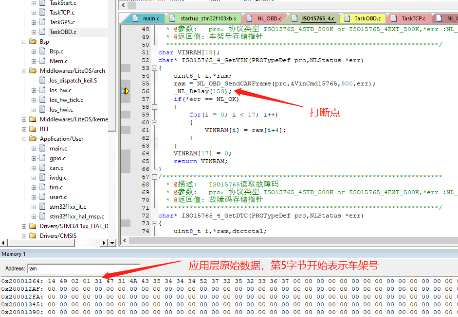Open TaskGPS.c in the project tree
458x317 pixels.
click(x=62, y=22)
